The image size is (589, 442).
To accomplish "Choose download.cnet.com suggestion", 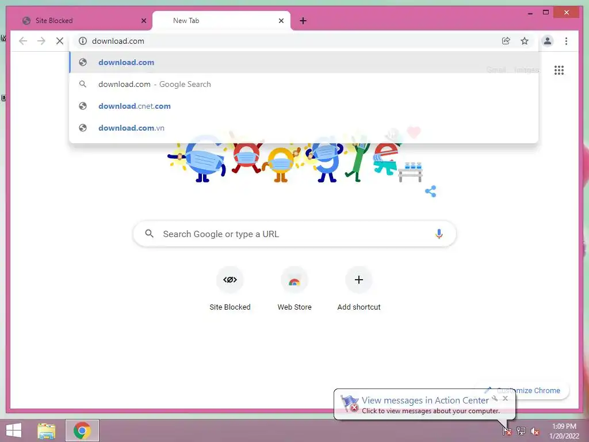I will pyautogui.click(x=304, y=106).
